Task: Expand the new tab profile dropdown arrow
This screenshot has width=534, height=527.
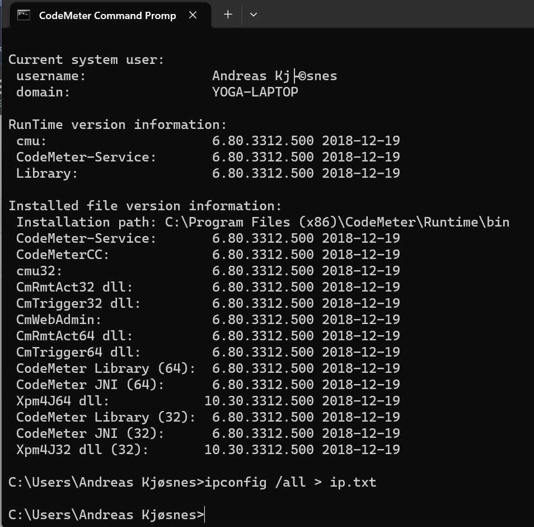Action: point(254,15)
